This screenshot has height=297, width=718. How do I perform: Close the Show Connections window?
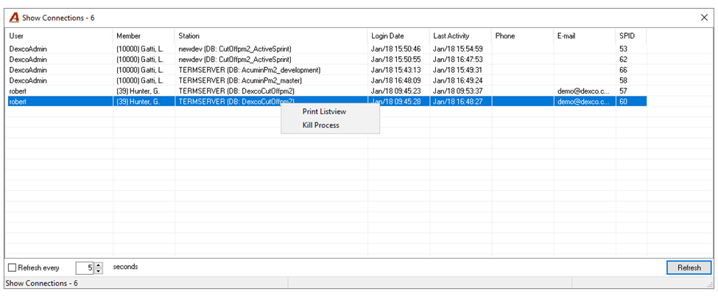click(x=704, y=18)
